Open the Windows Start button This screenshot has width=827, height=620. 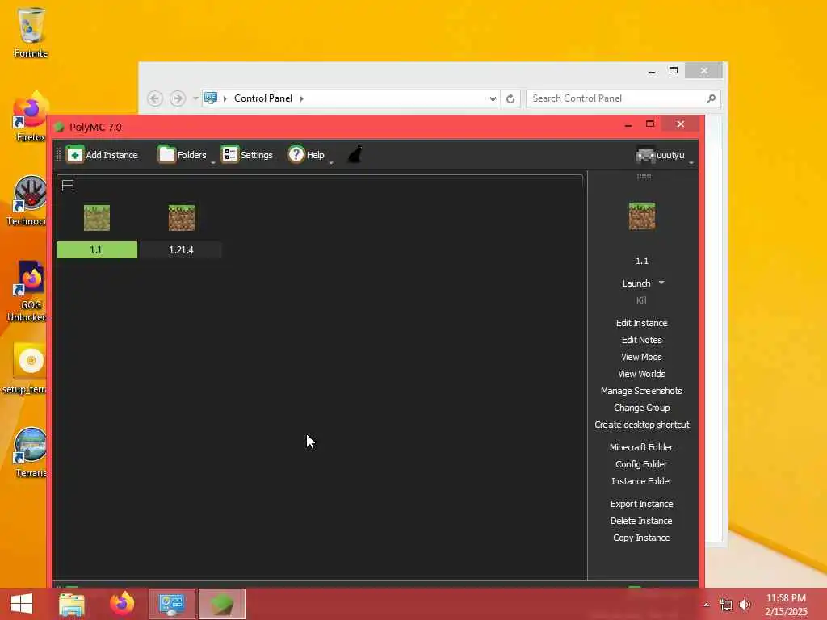[x=21, y=604]
